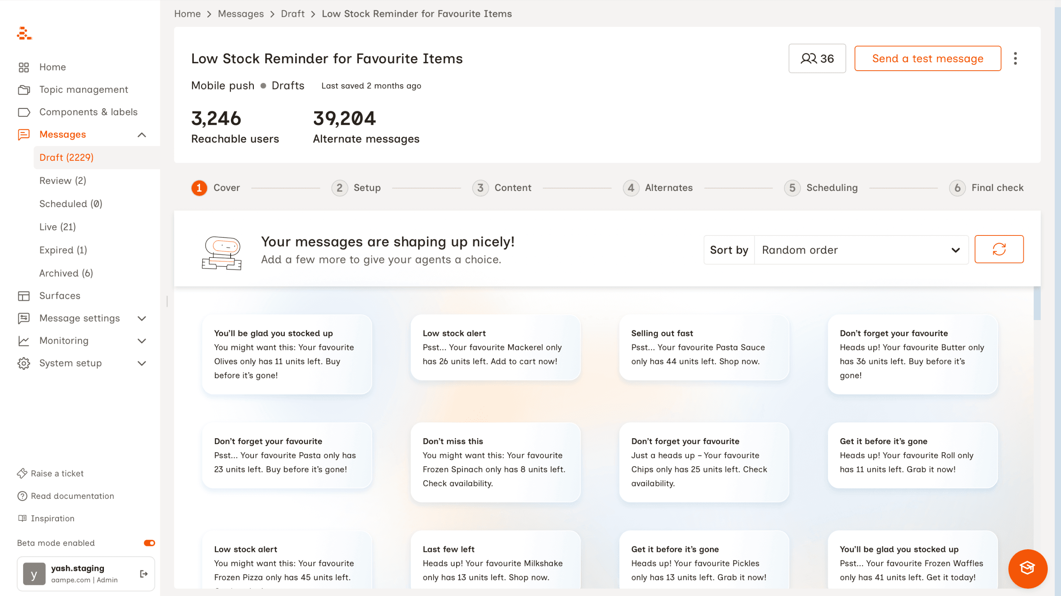Open Surfaces from the sidebar
This screenshot has width=1061, height=596.
pyautogui.click(x=60, y=295)
